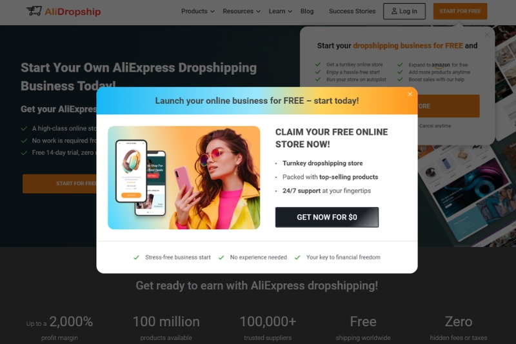This screenshot has width=516, height=344.
Task: Click the checkmark beside Stress-free business start
Action: click(x=136, y=258)
